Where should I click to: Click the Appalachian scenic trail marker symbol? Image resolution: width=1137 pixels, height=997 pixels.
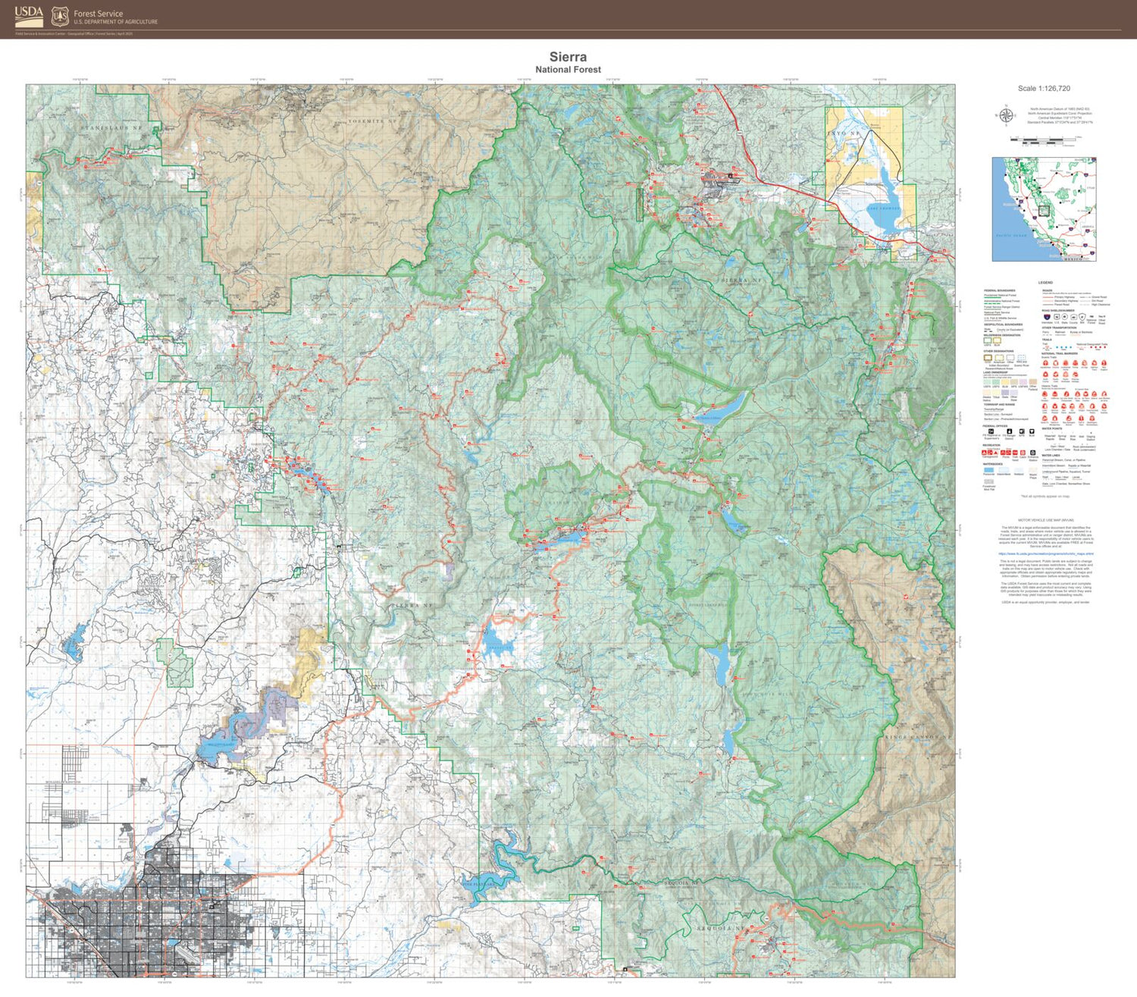(1046, 363)
